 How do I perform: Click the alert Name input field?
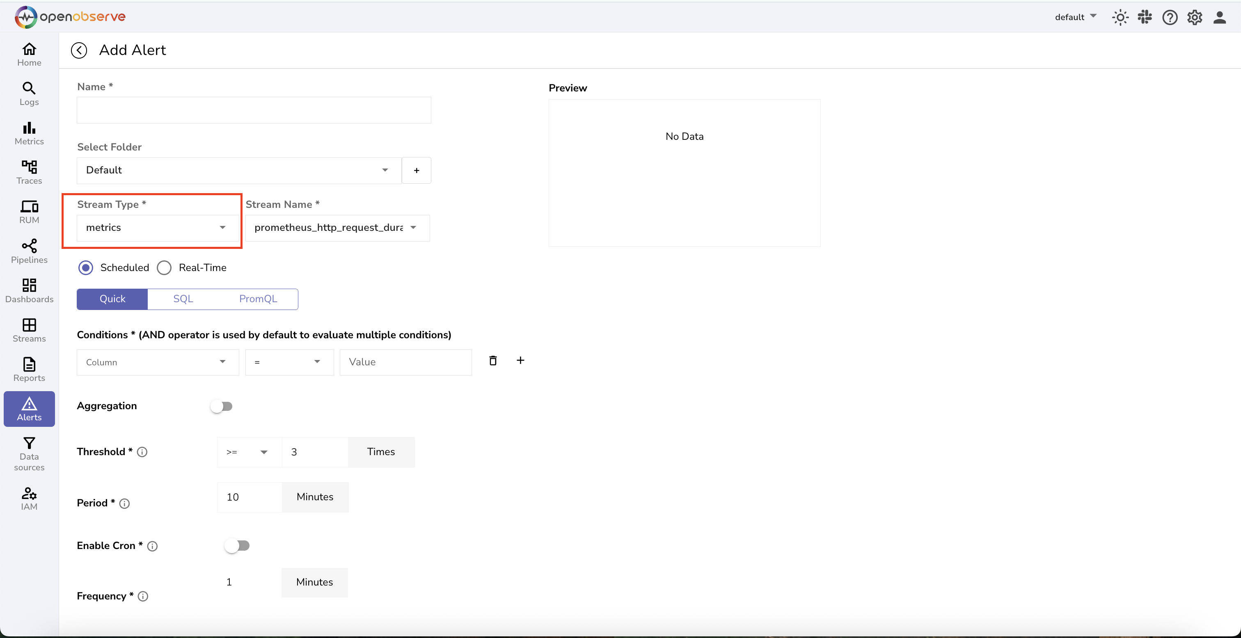[253, 110]
